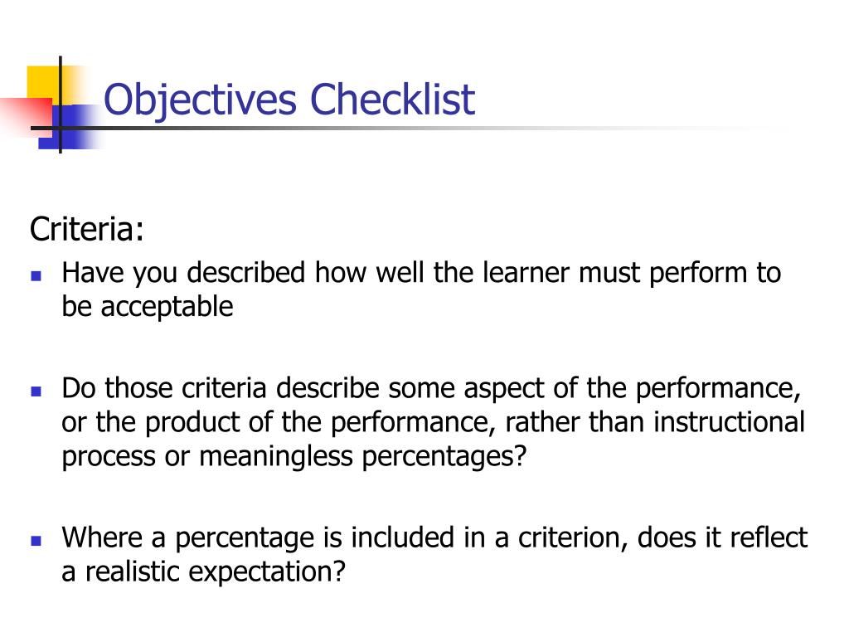Click the second blue bullet marker
The image size is (849, 637).
pos(36,391)
